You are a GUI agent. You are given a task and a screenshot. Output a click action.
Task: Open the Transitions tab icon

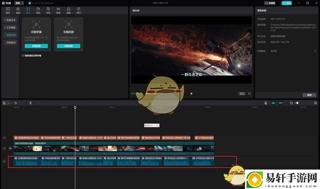(x=58, y=10)
